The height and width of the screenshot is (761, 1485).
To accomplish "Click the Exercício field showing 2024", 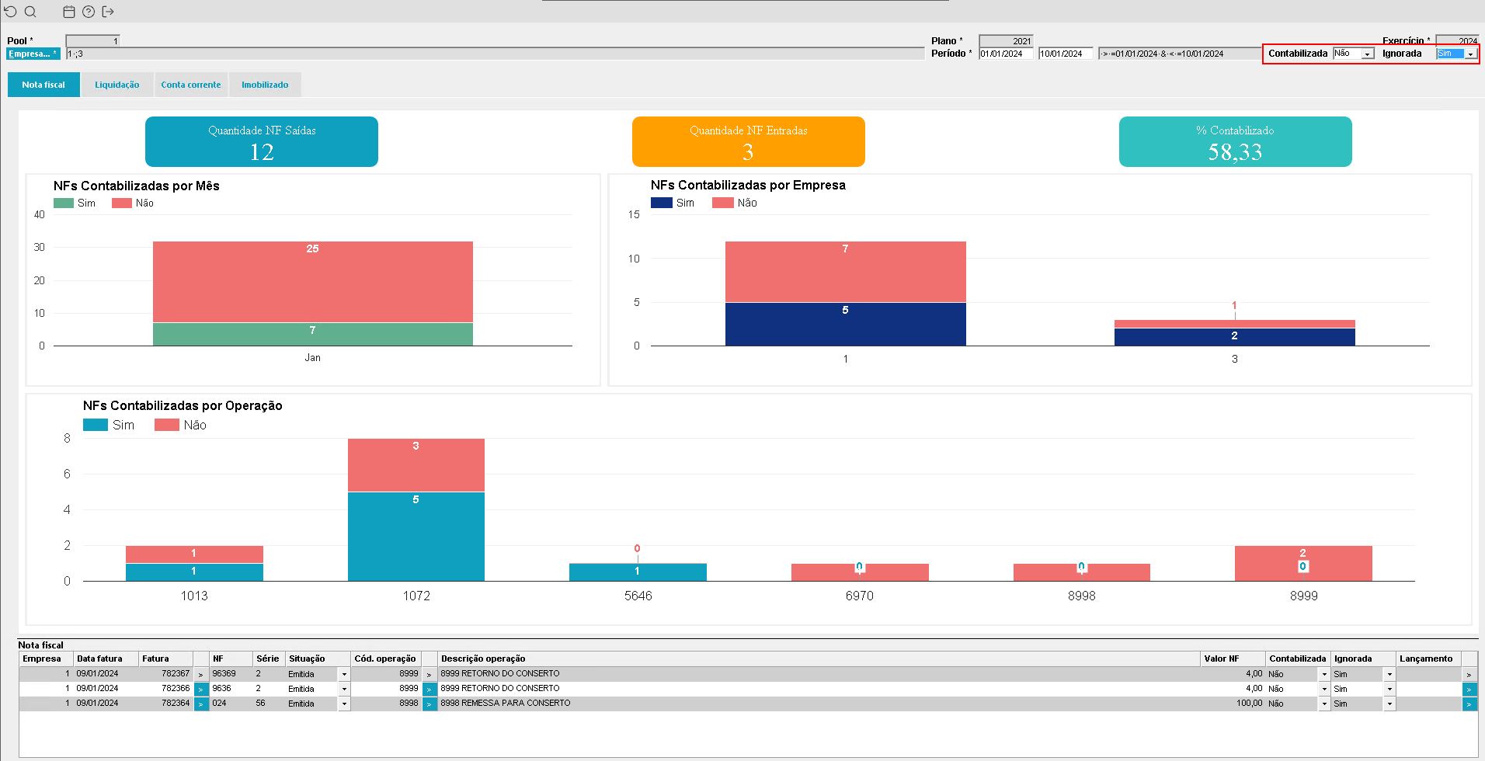I will coord(1458,41).
